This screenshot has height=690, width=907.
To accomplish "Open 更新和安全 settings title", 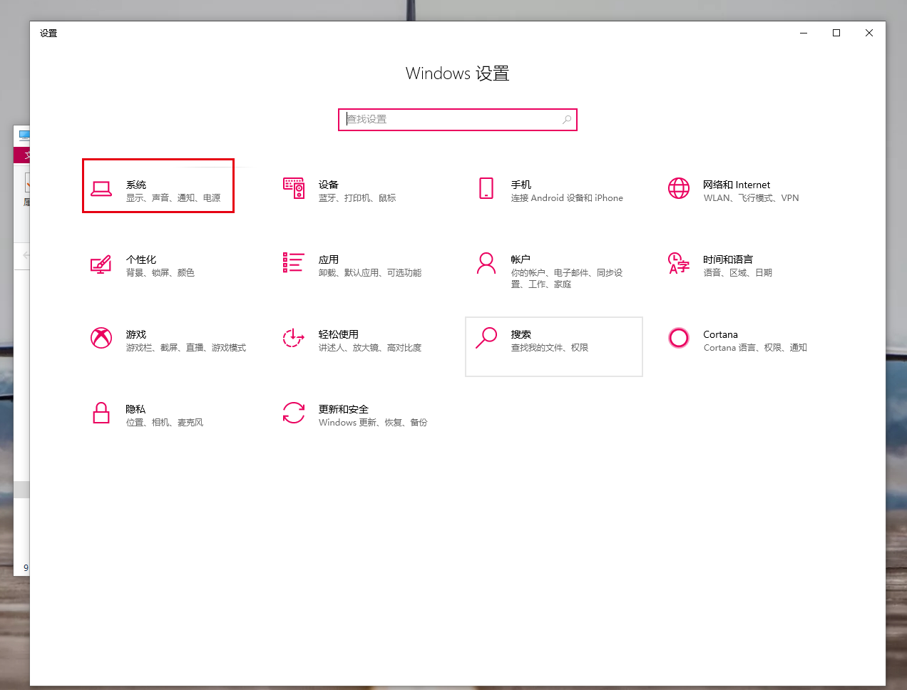I will click(x=344, y=409).
